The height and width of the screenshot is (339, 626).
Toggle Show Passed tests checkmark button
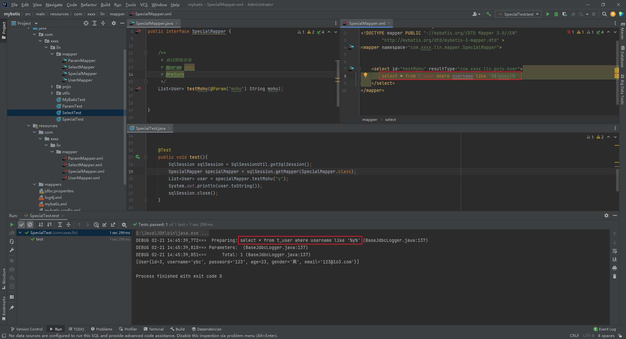(x=22, y=225)
